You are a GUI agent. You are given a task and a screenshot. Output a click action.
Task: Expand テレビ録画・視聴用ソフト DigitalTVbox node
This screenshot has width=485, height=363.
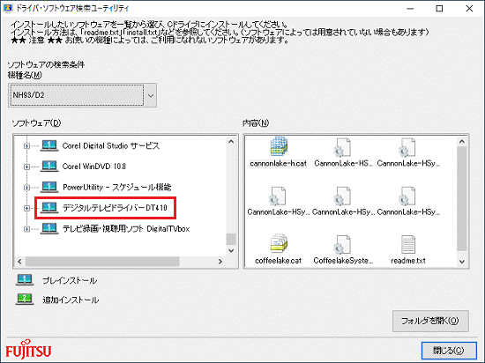tap(26, 229)
